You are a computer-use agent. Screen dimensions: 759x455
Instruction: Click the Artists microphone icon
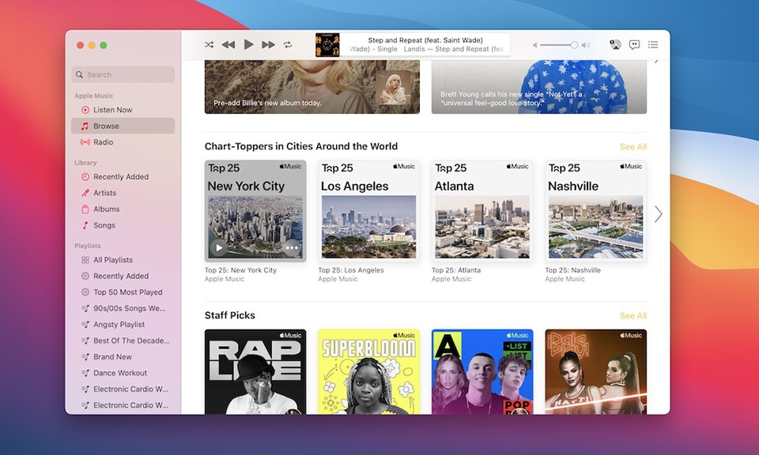click(85, 193)
